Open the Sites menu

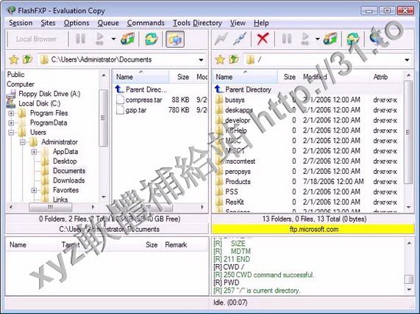tap(48, 23)
